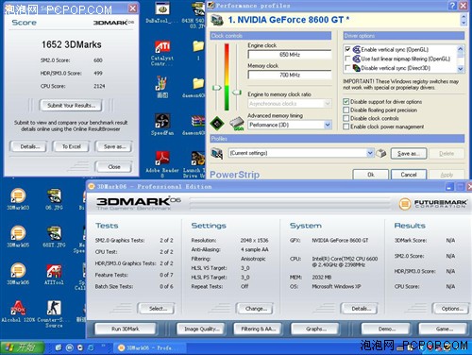This screenshot has width=472, height=355.
Task: Click the Run 3DMark button
Action: pos(126,329)
